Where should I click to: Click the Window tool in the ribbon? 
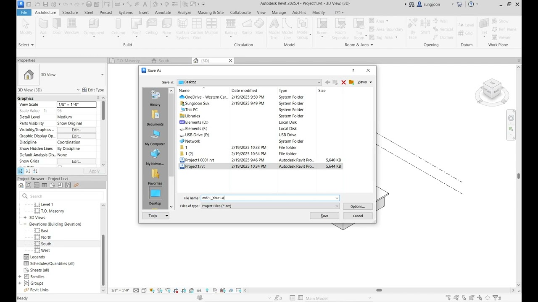tap(71, 26)
